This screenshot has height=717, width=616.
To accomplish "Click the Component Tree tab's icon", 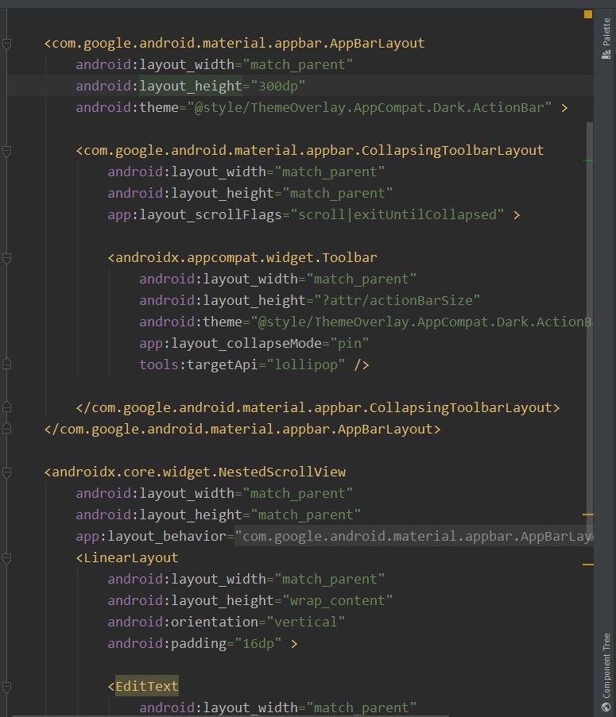I will click(606, 707).
